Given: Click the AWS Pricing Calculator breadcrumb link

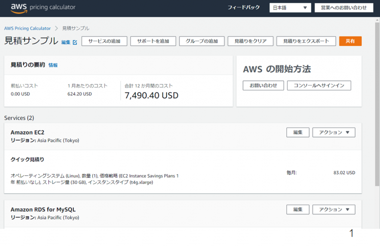Looking at the screenshot, I should [x=27, y=28].
